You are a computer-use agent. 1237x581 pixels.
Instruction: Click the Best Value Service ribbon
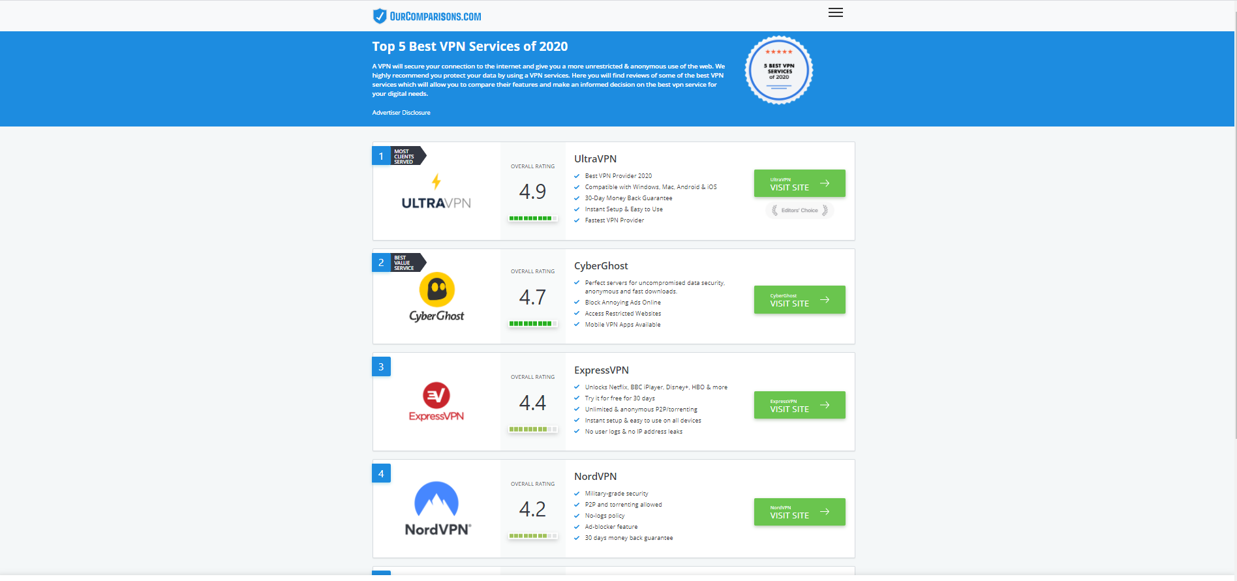coord(408,263)
